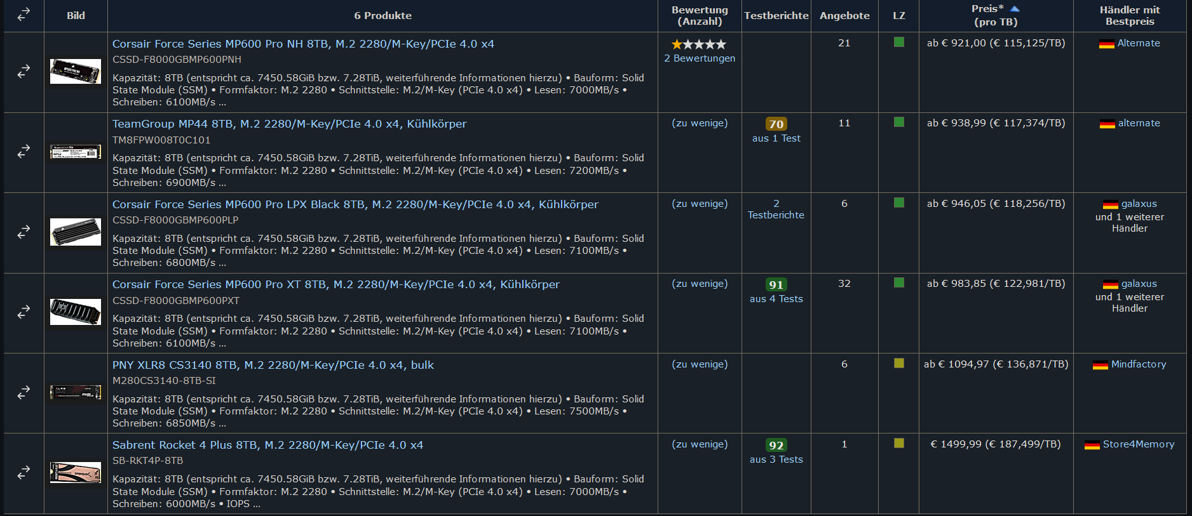Click offers count 21 for MP600 Pro NH

[844, 43]
